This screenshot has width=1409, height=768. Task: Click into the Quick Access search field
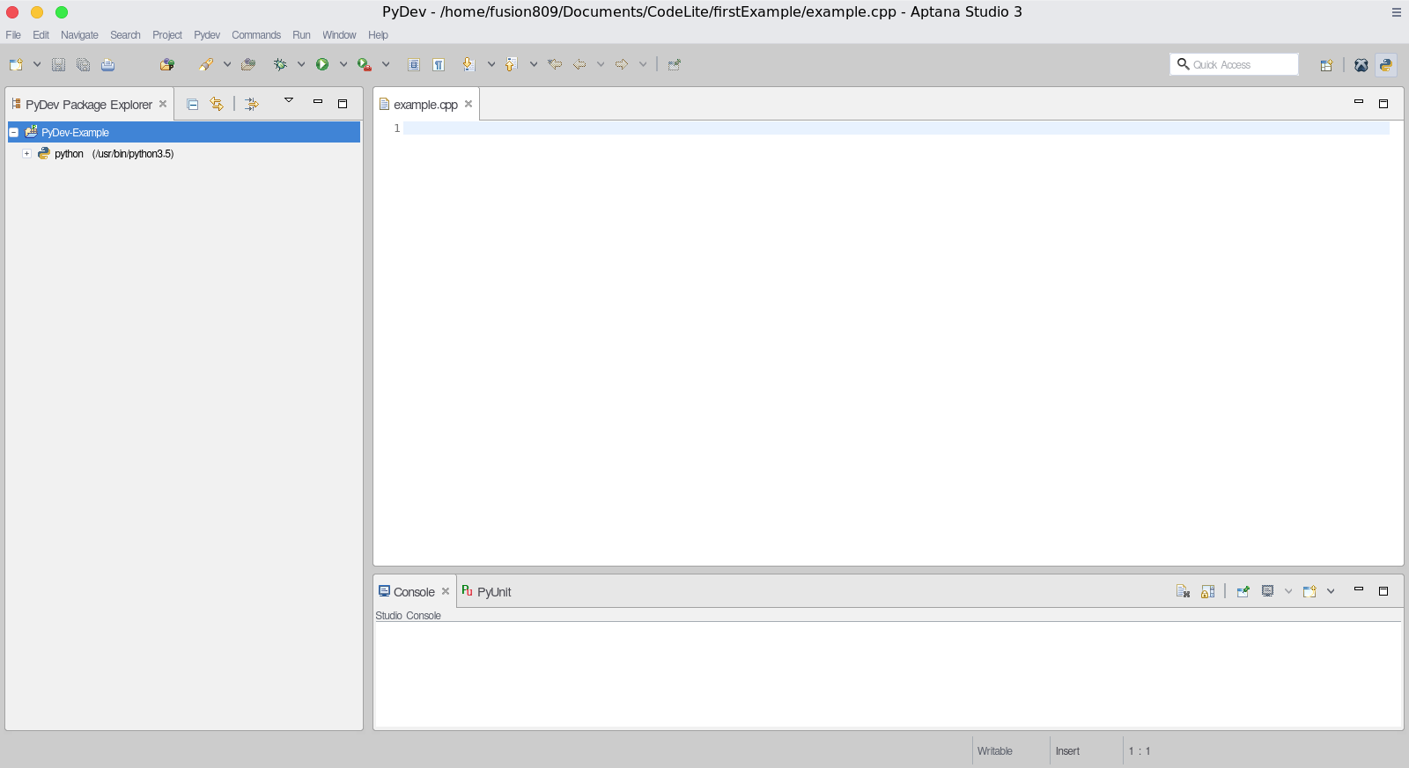pos(1234,64)
